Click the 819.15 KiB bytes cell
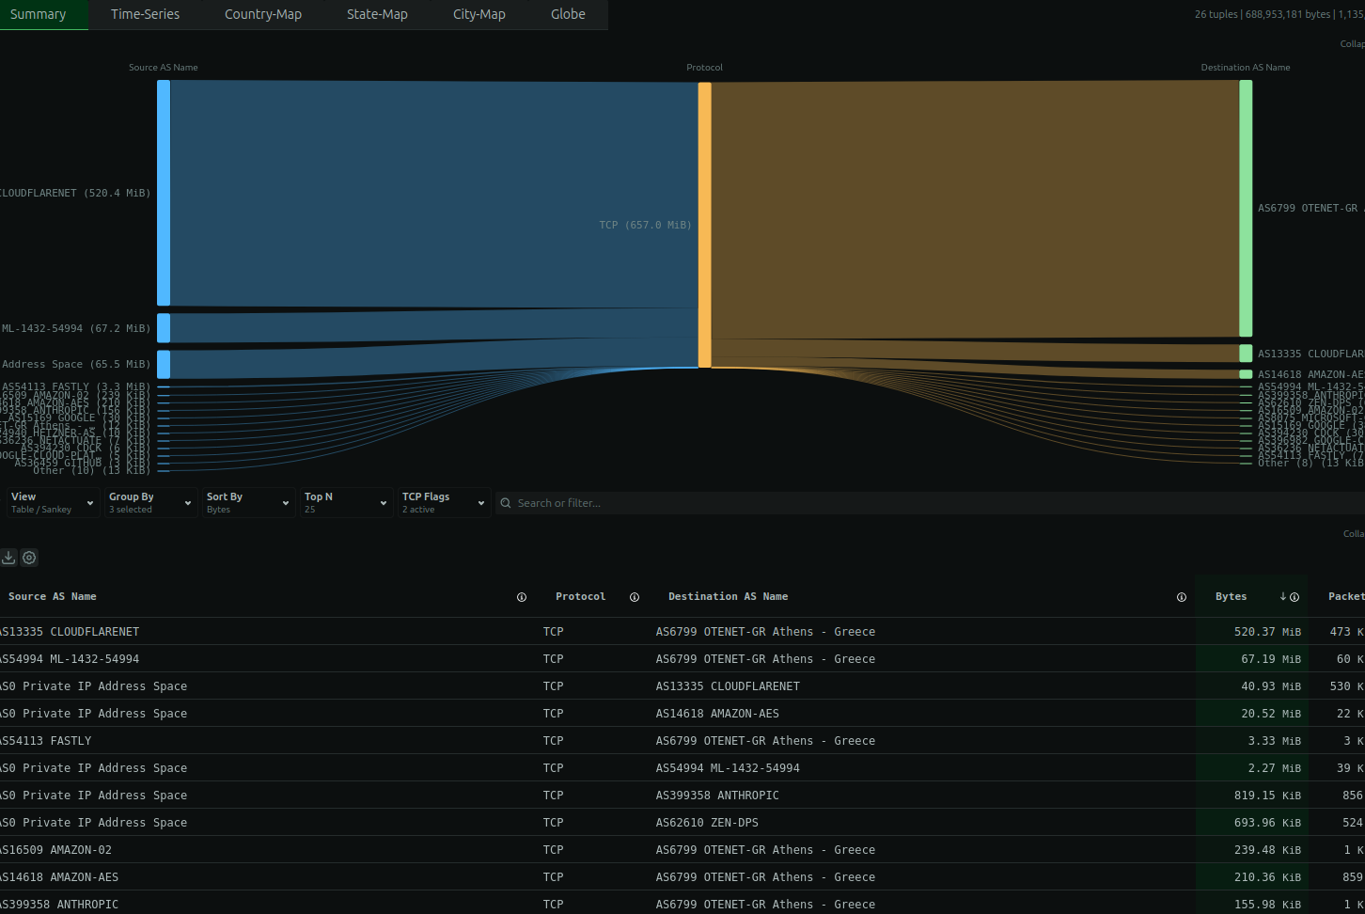 (x=1251, y=796)
